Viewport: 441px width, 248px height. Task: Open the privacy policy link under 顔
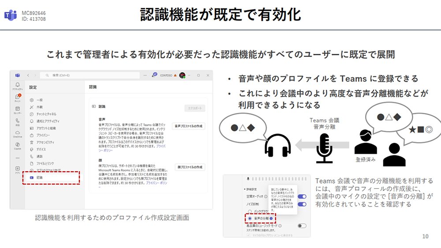[157, 183]
